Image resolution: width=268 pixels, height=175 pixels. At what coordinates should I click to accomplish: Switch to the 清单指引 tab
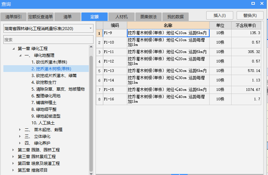pos(14,17)
